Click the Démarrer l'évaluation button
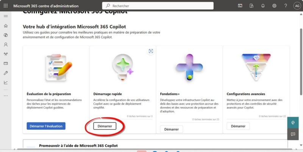 (46, 126)
